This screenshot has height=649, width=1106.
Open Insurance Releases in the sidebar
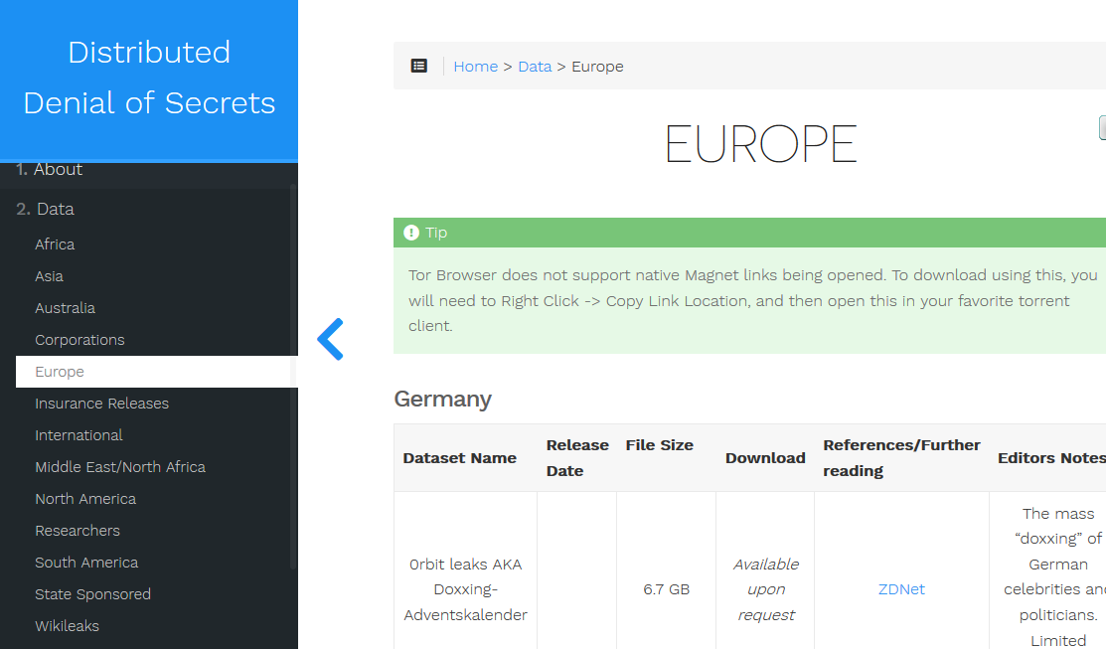pos(101,404)
